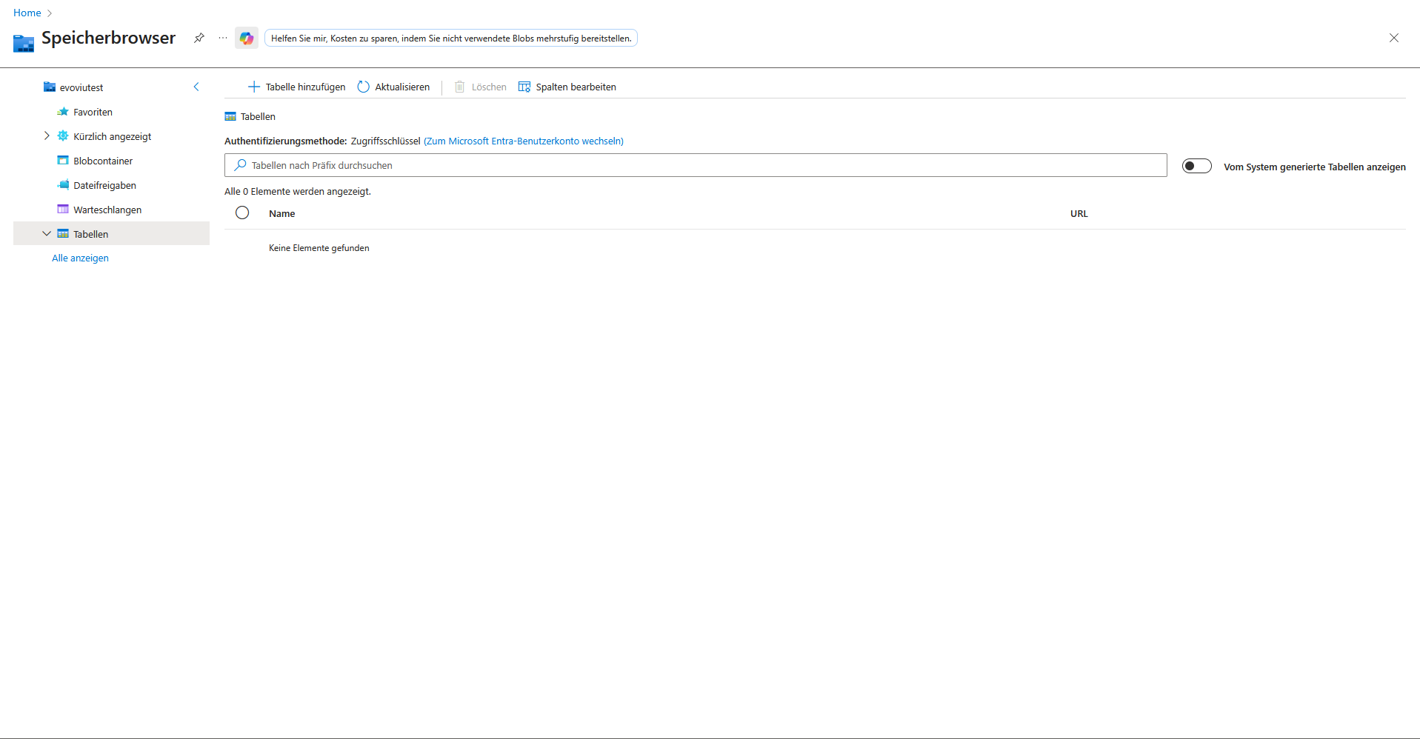Open the Copilot icon in header
Viewport: 1420px width, 739px height.
247,38
